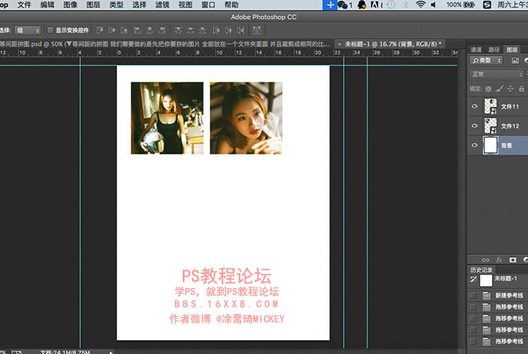Click the link layers chain icon

click(x=485, y=260)
